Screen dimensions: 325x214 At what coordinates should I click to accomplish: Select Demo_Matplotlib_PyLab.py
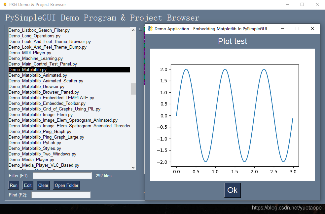pos(69,143)
